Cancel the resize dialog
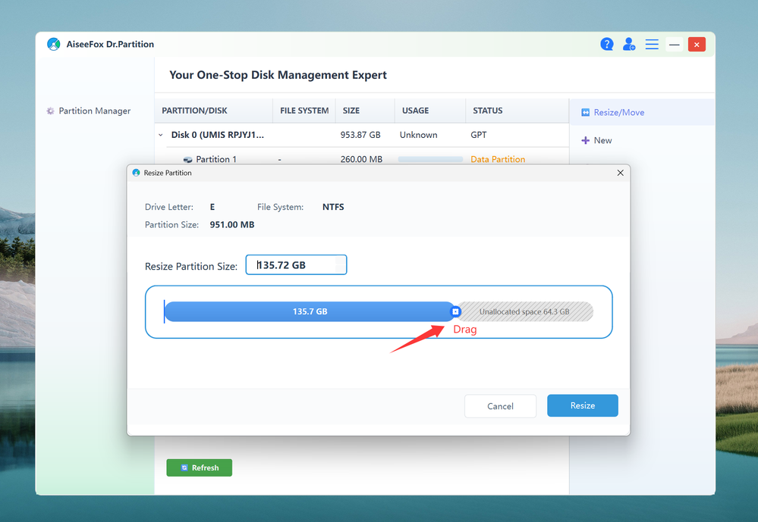758x522 pixels. coord(500,406)
